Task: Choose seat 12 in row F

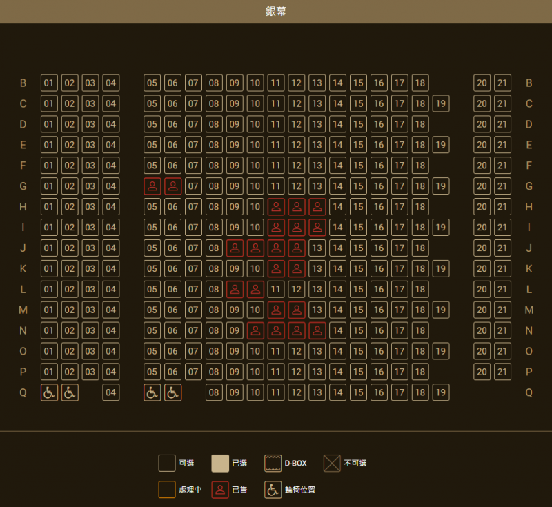Action: 296,166
